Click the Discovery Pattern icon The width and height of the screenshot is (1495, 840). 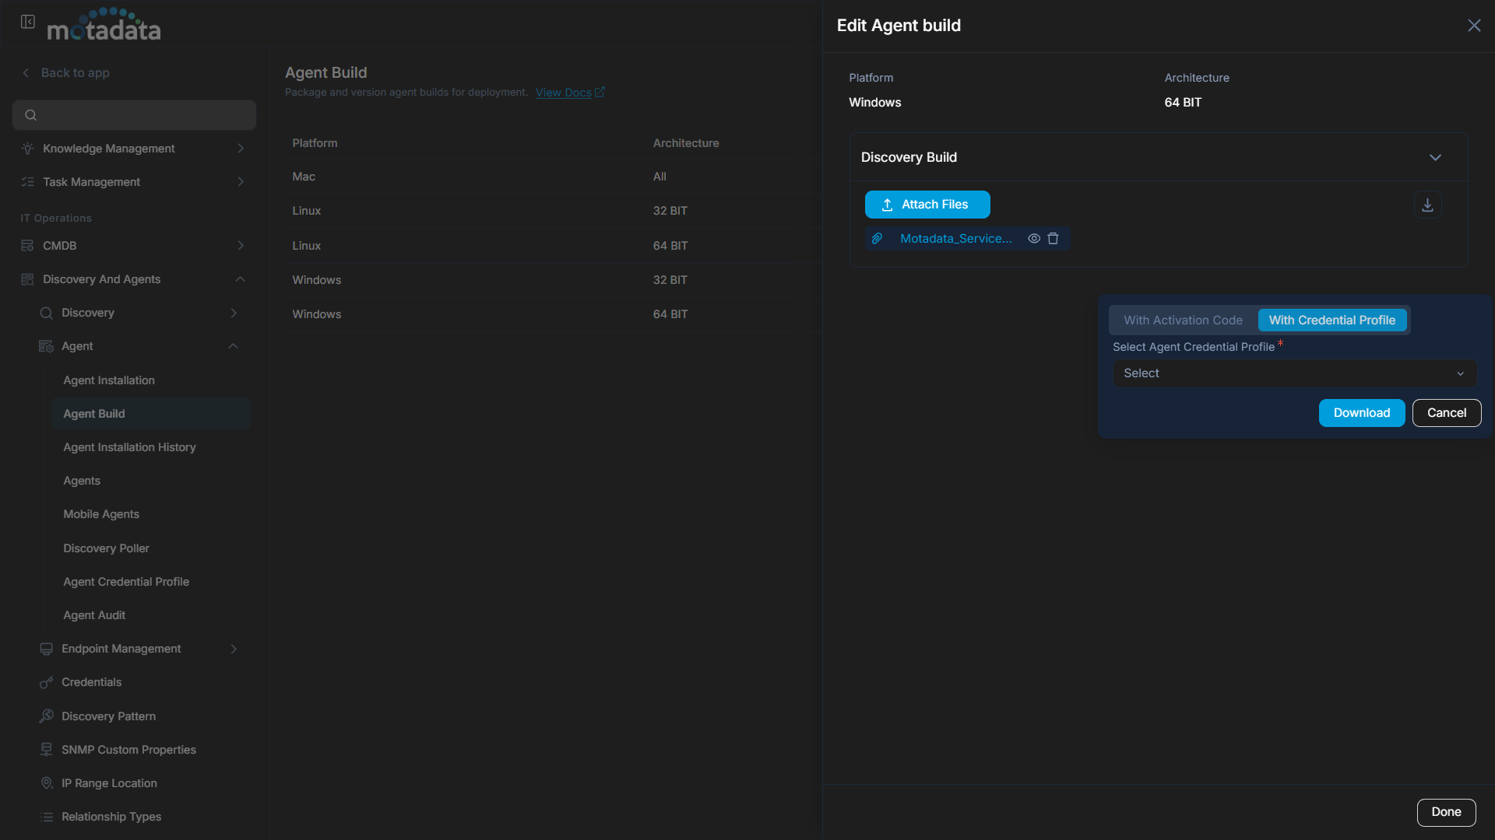click(x=47, y=716)
